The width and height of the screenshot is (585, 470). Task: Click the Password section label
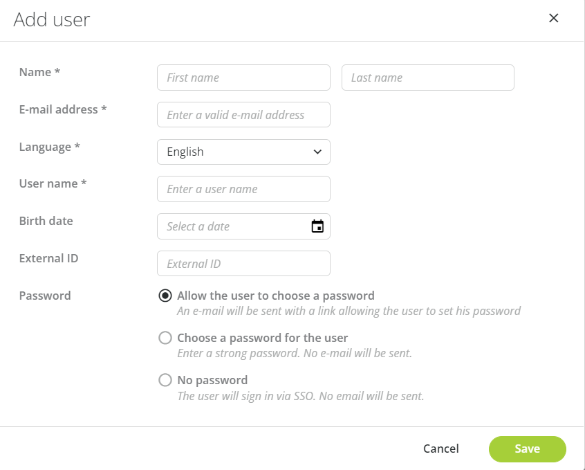(45, 296)
